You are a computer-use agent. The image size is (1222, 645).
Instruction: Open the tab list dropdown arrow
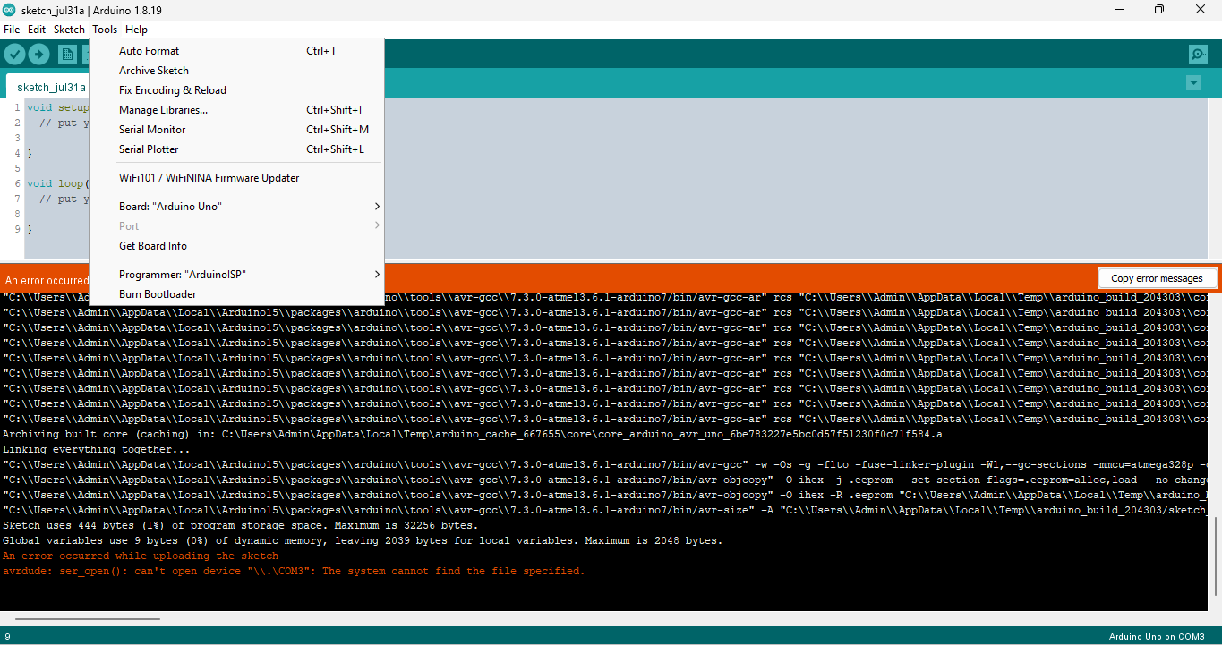point(1192,82)
